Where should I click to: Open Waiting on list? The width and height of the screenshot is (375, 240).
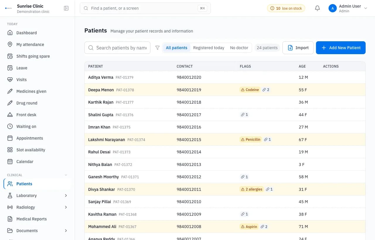(37, 126)
